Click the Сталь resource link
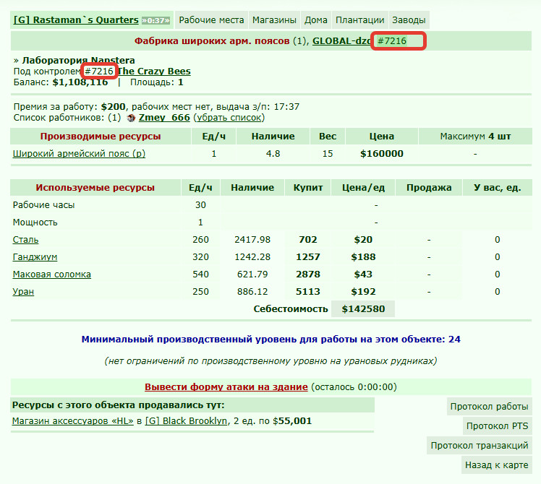 25,240
